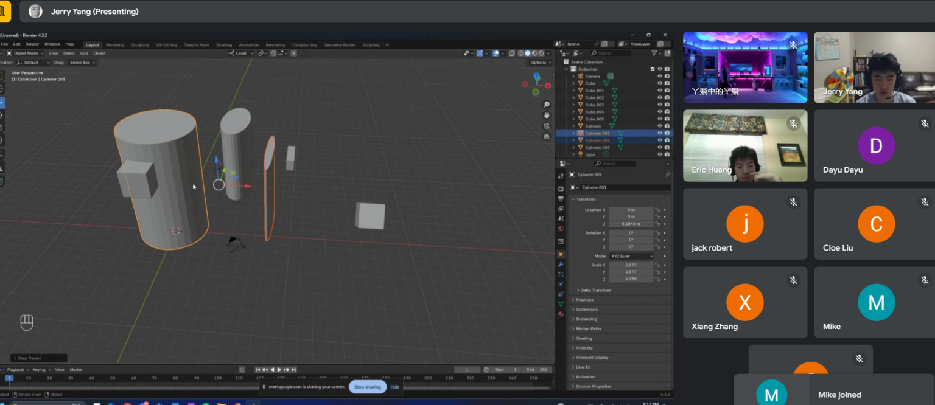The image size is (935, 405).
Task: Open the Modeling workspace tab
Action: (115, 45)
